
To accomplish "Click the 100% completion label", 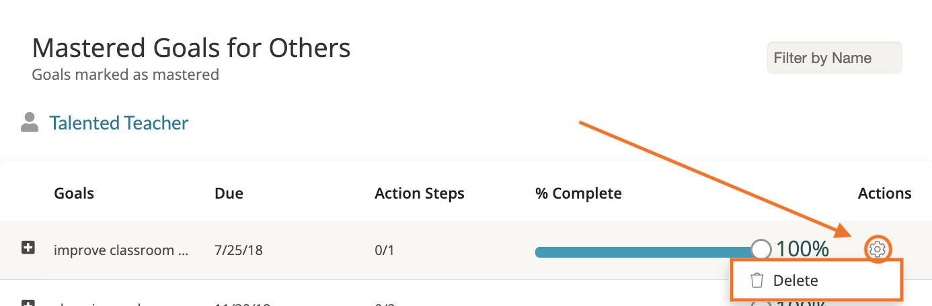I will tap(803, 249).
